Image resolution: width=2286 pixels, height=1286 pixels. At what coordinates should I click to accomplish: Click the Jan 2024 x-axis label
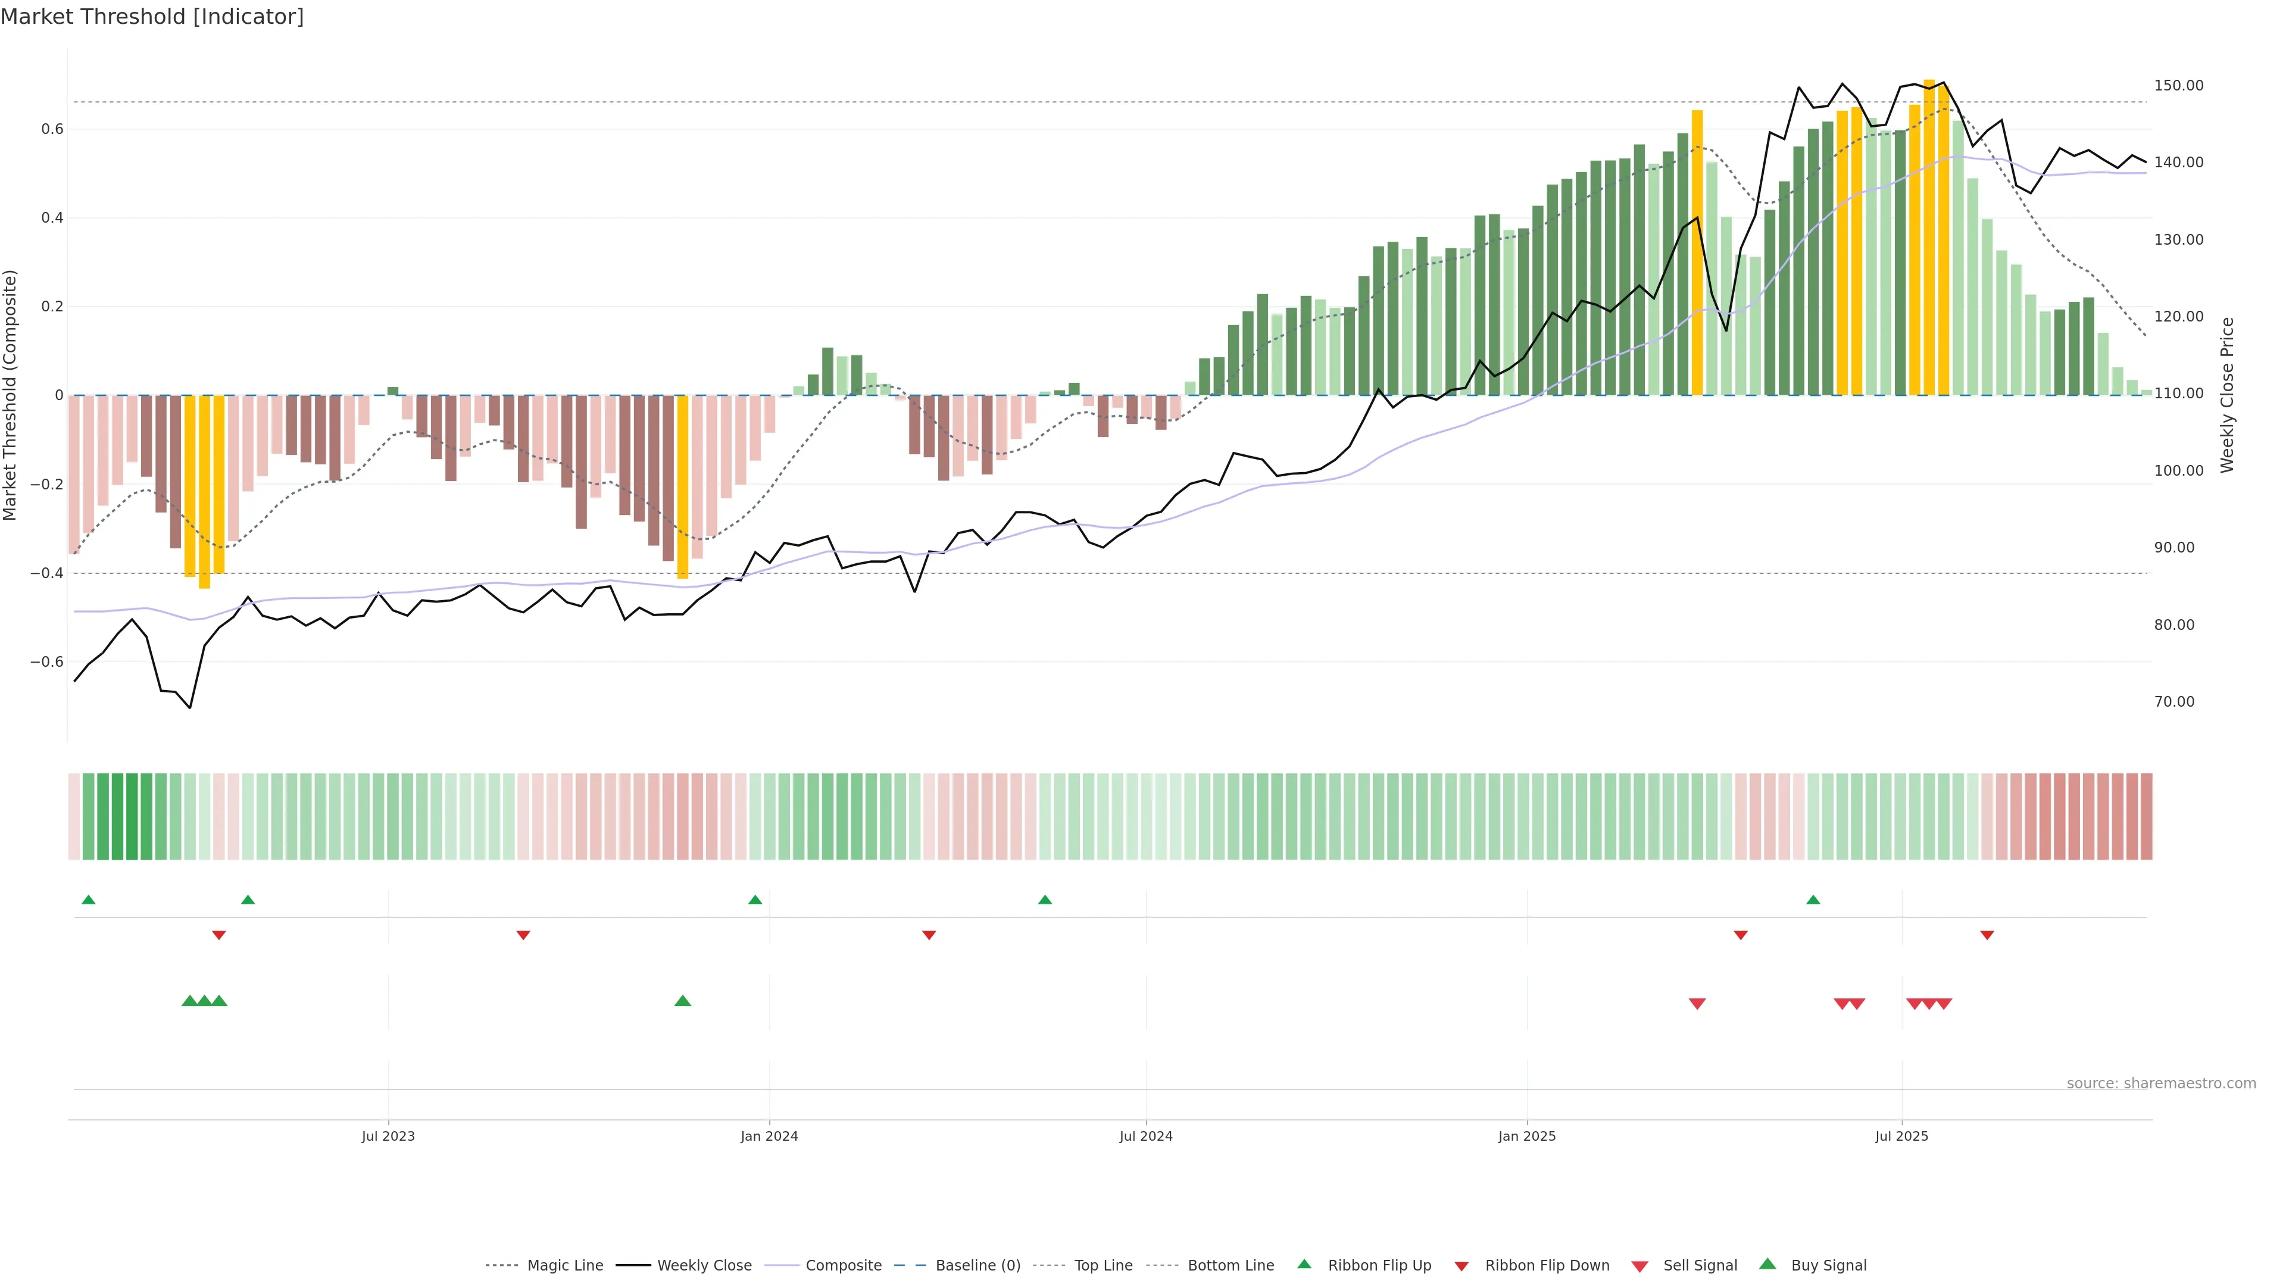[x=769, y=1136]
